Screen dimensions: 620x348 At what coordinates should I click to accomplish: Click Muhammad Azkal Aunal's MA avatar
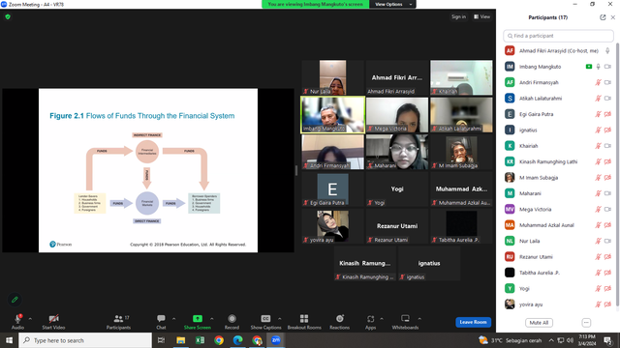tap(510, 225)
